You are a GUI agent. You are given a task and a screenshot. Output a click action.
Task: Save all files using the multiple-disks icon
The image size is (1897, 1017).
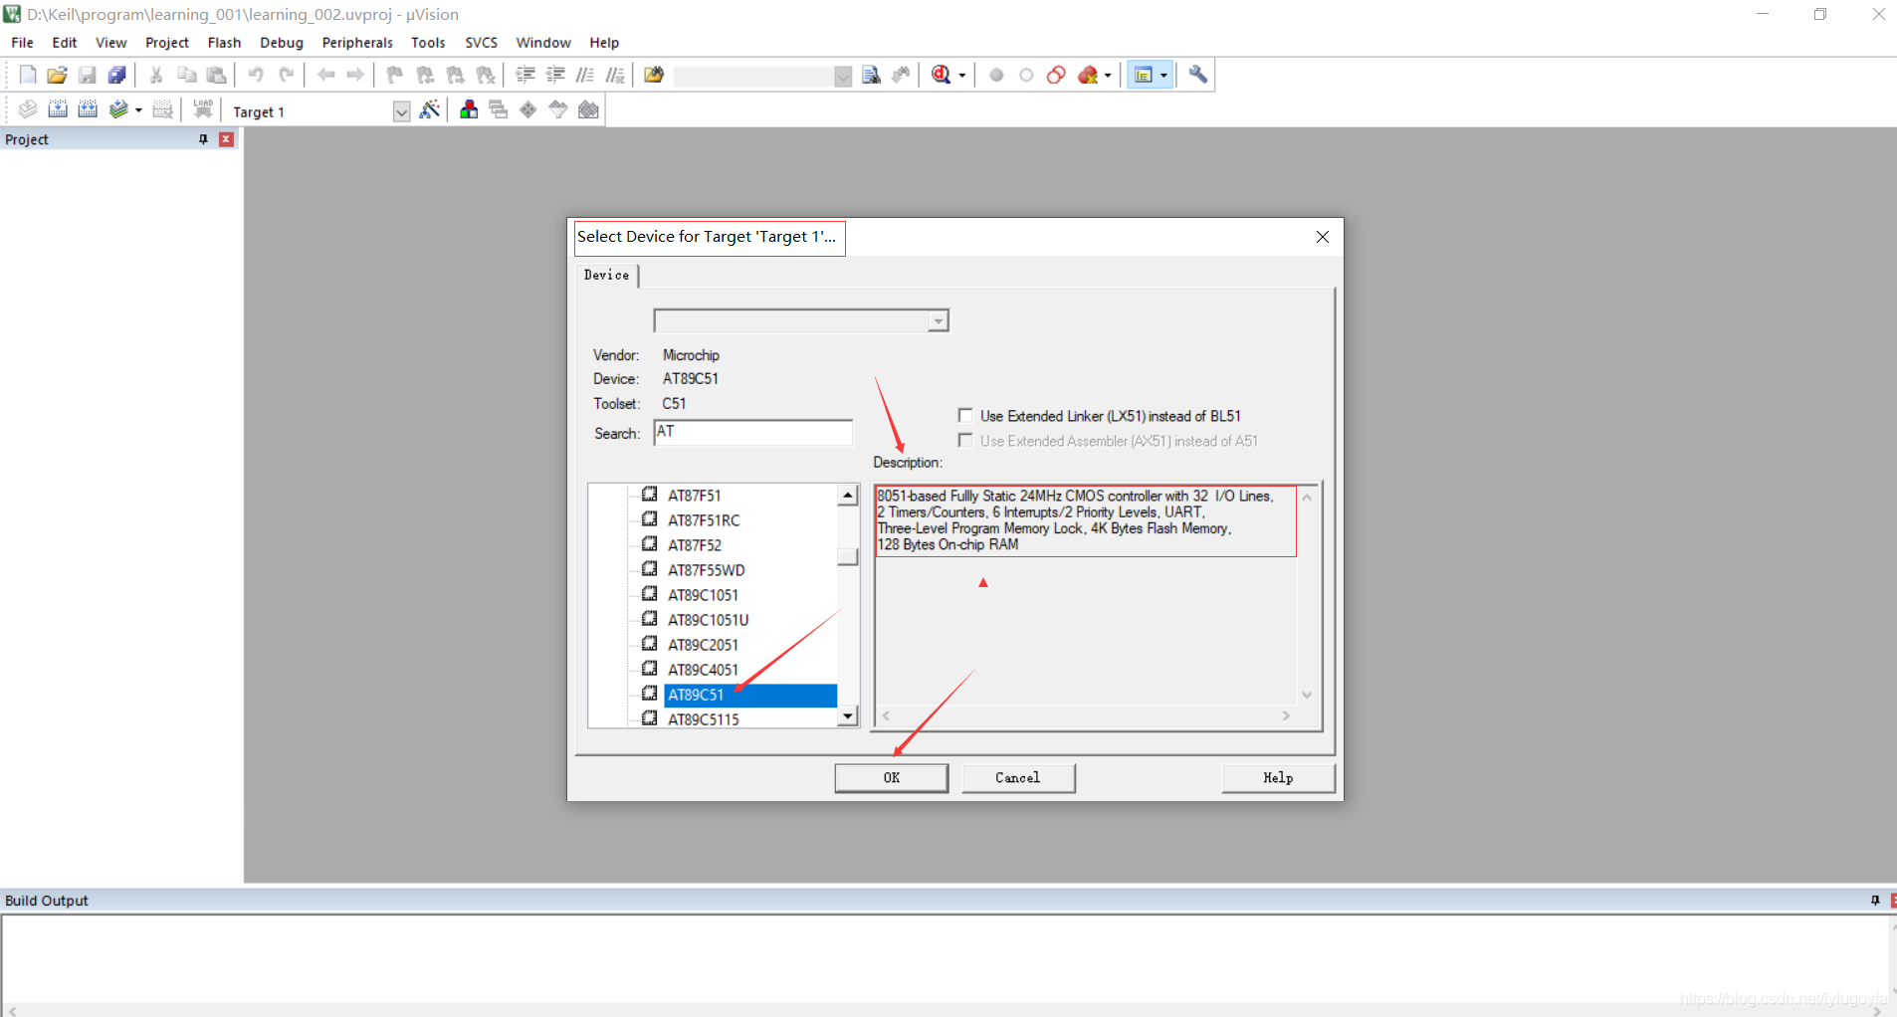click(x=117, y=75)
